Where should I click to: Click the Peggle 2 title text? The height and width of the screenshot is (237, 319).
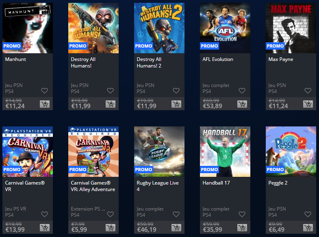click(278, 183)
